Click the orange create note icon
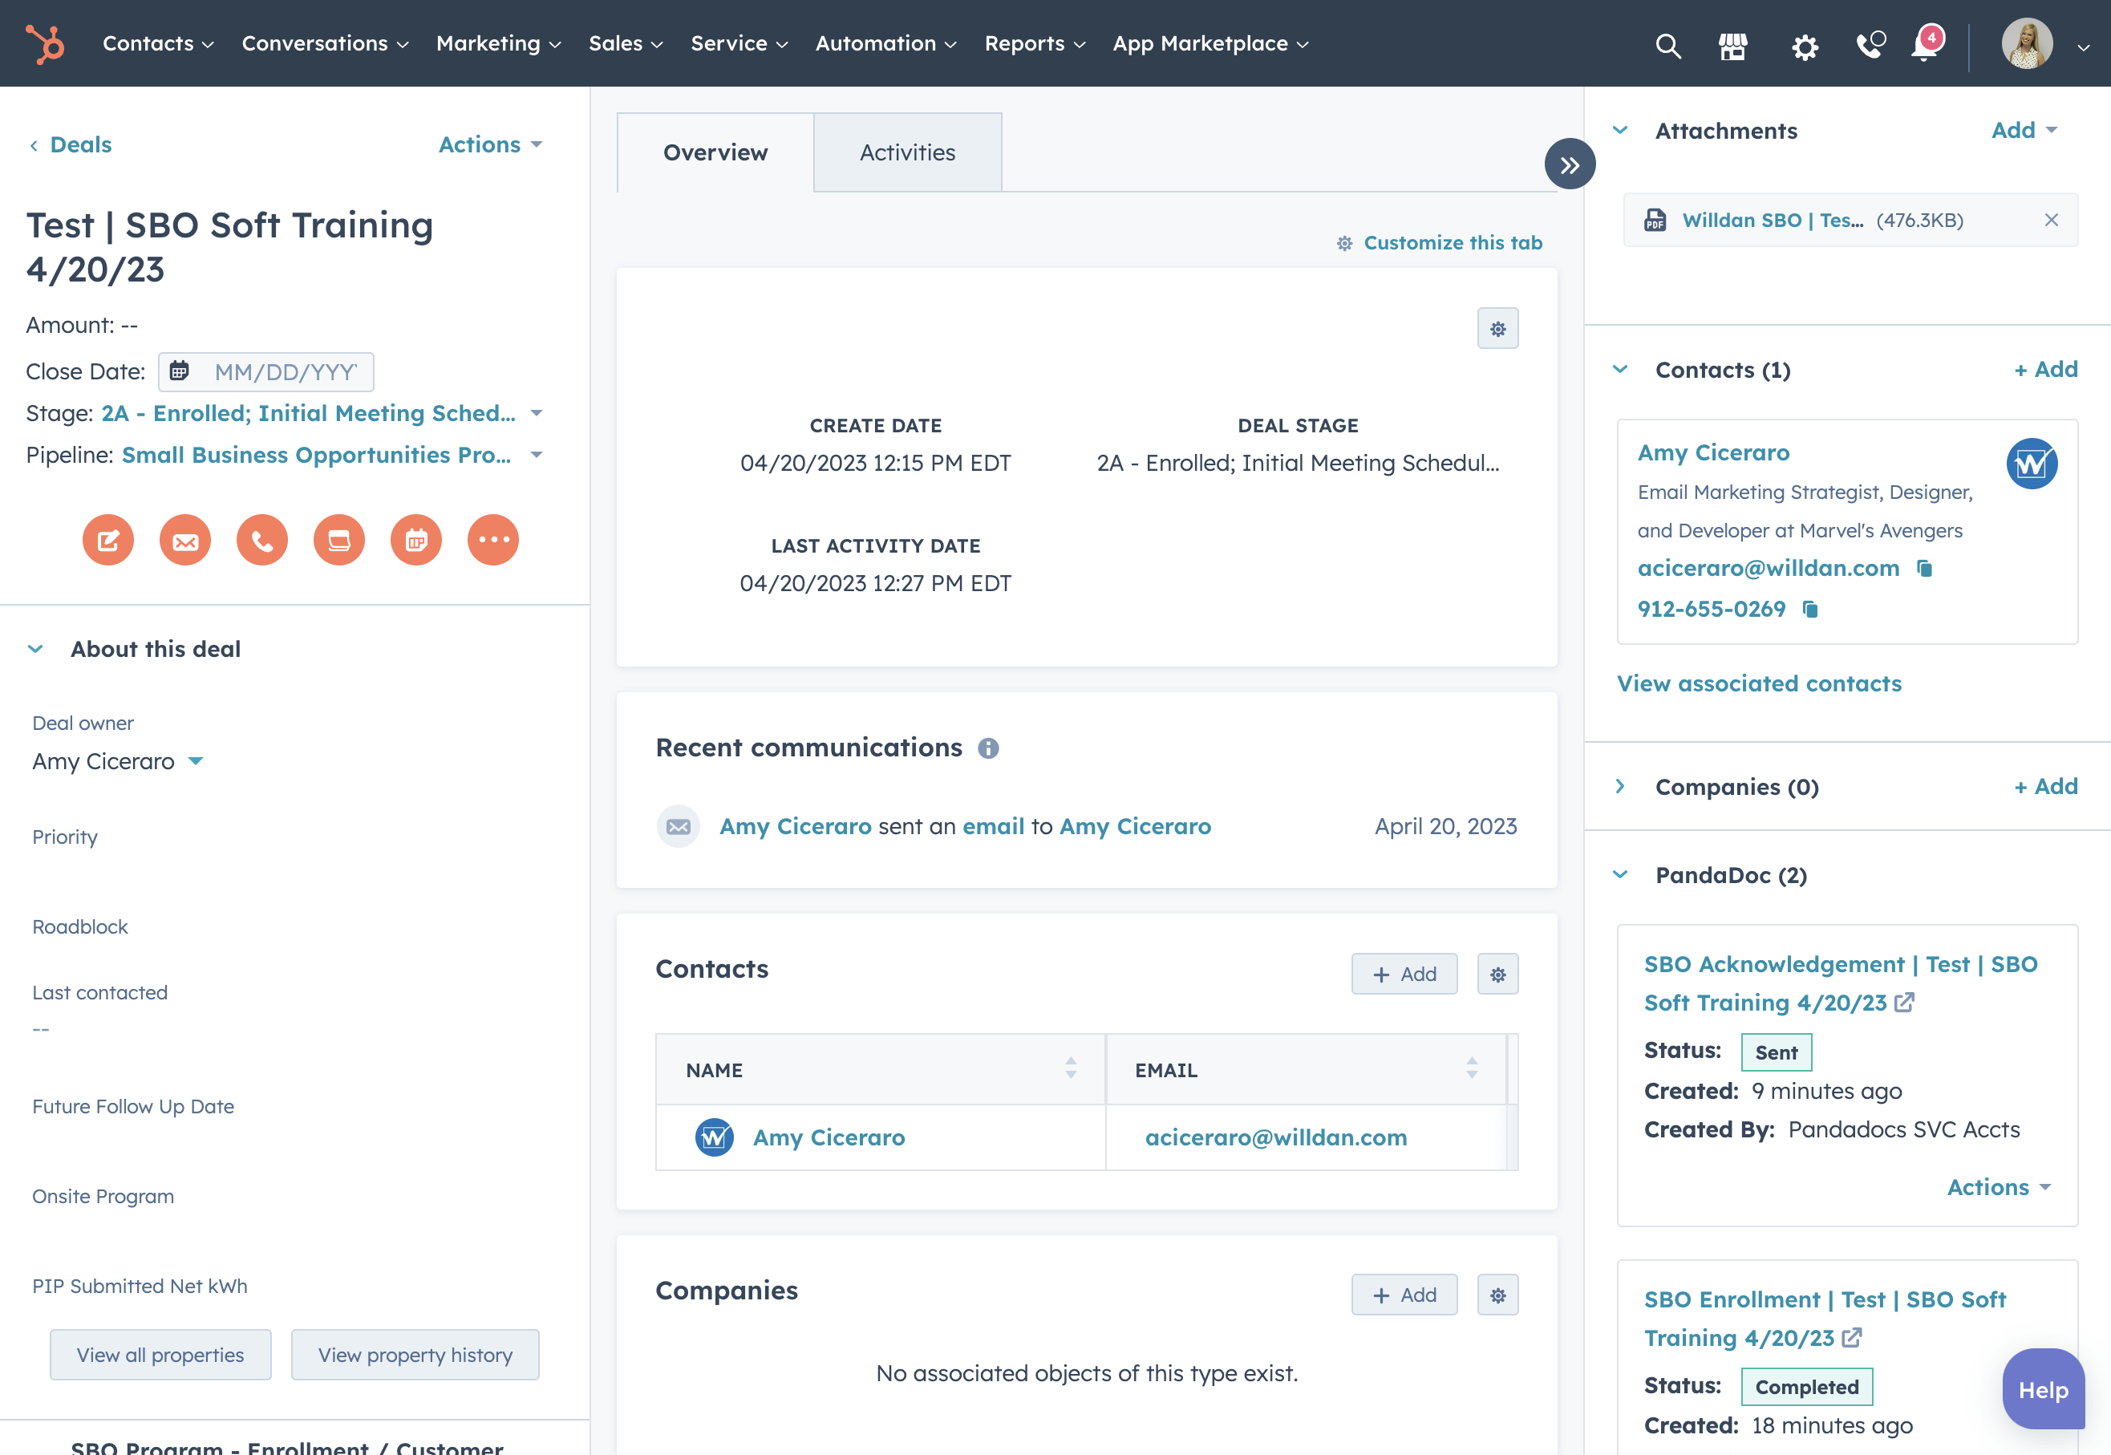The image size is (2111, 1455). click(108, 540)
